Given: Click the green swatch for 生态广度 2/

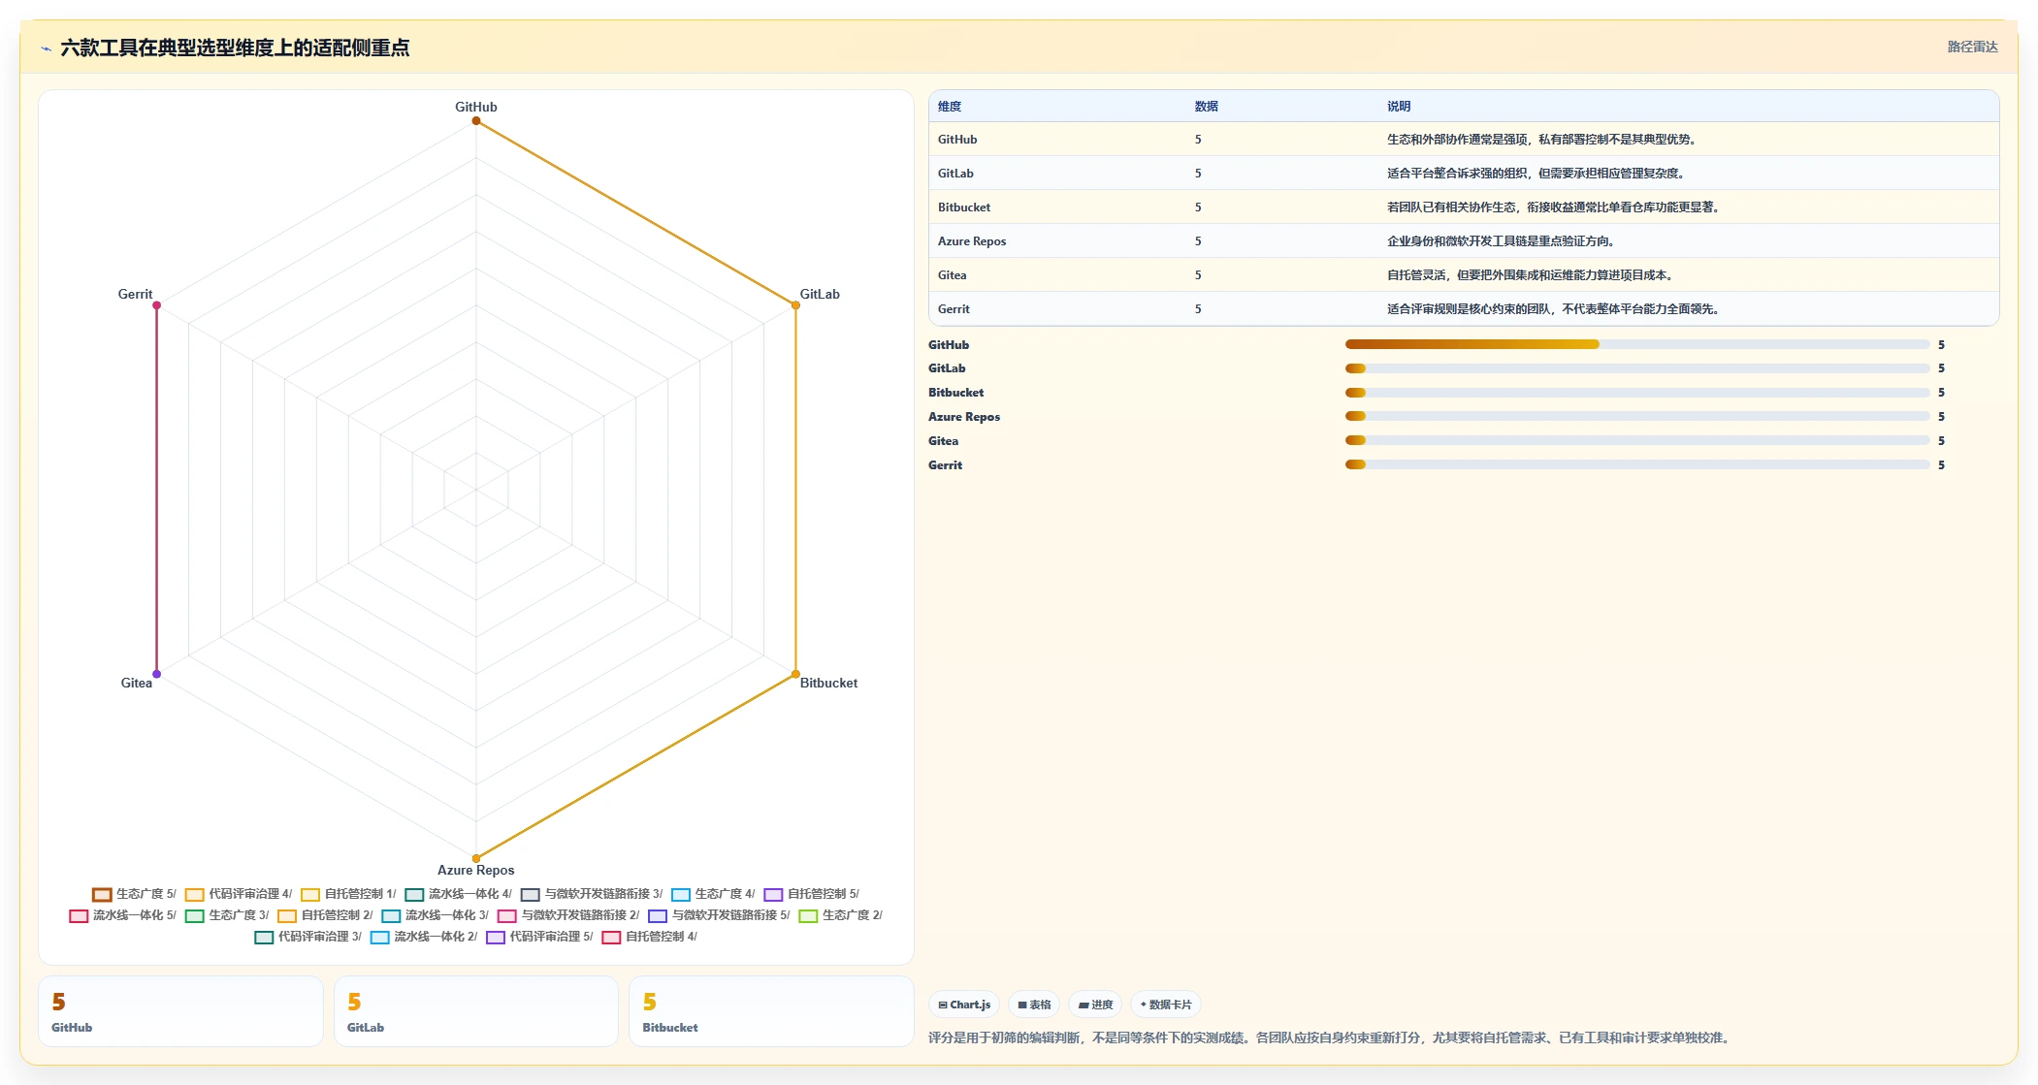Looking at the screenshot, I should pyautogui.click(x=808, y=915).
